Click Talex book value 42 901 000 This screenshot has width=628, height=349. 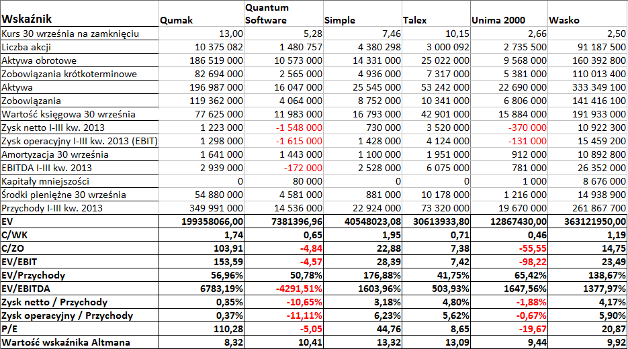pyautogui.click(x=445, y=115)
